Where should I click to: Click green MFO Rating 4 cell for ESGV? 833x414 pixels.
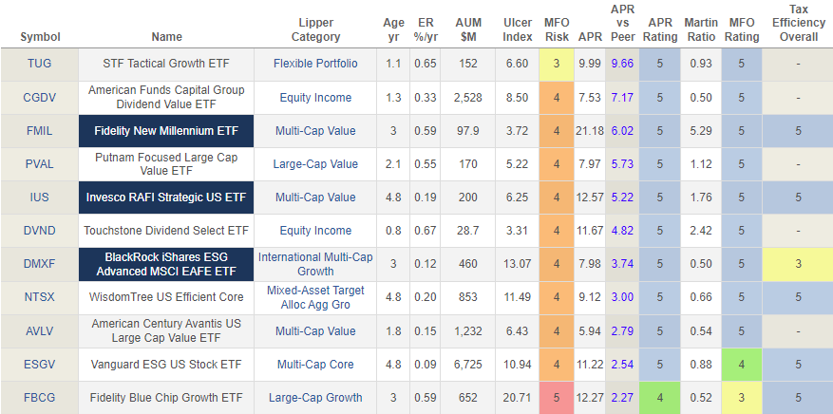pos(742,364)
